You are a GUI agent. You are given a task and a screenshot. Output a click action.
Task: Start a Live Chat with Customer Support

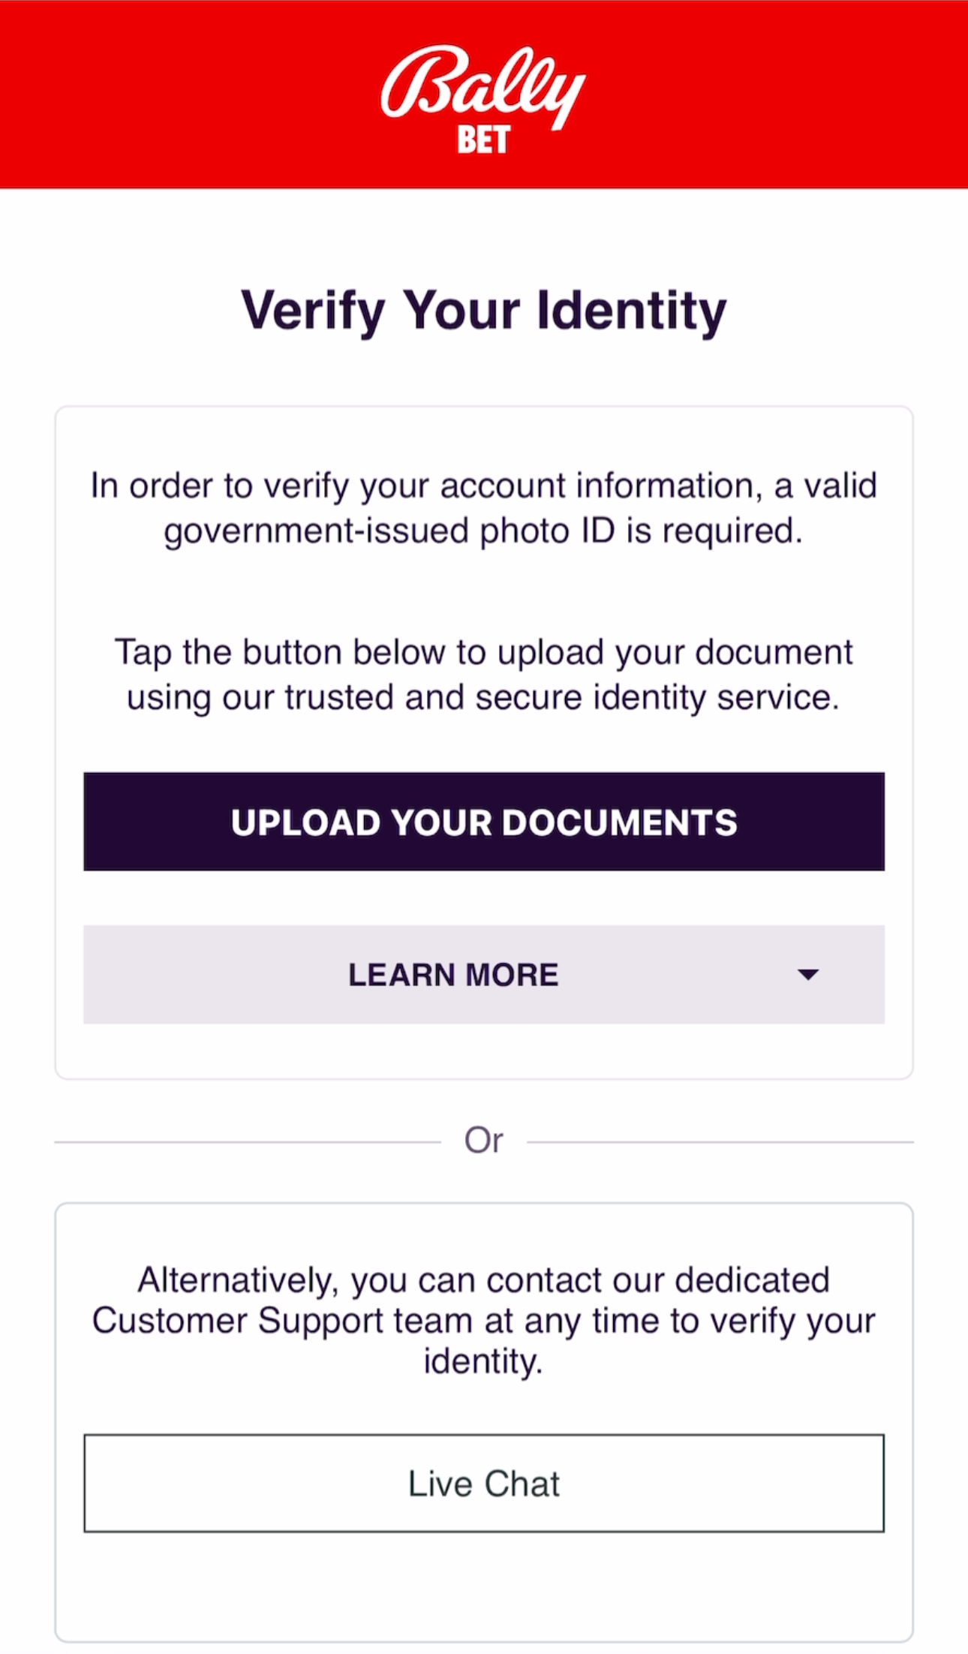click(x=484, y=1482)
